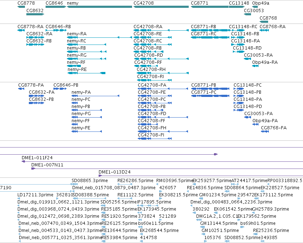Viewport: 303px width, 243px height.
Task: Click transcript CG13148-RC
Action: coord(237,30)
